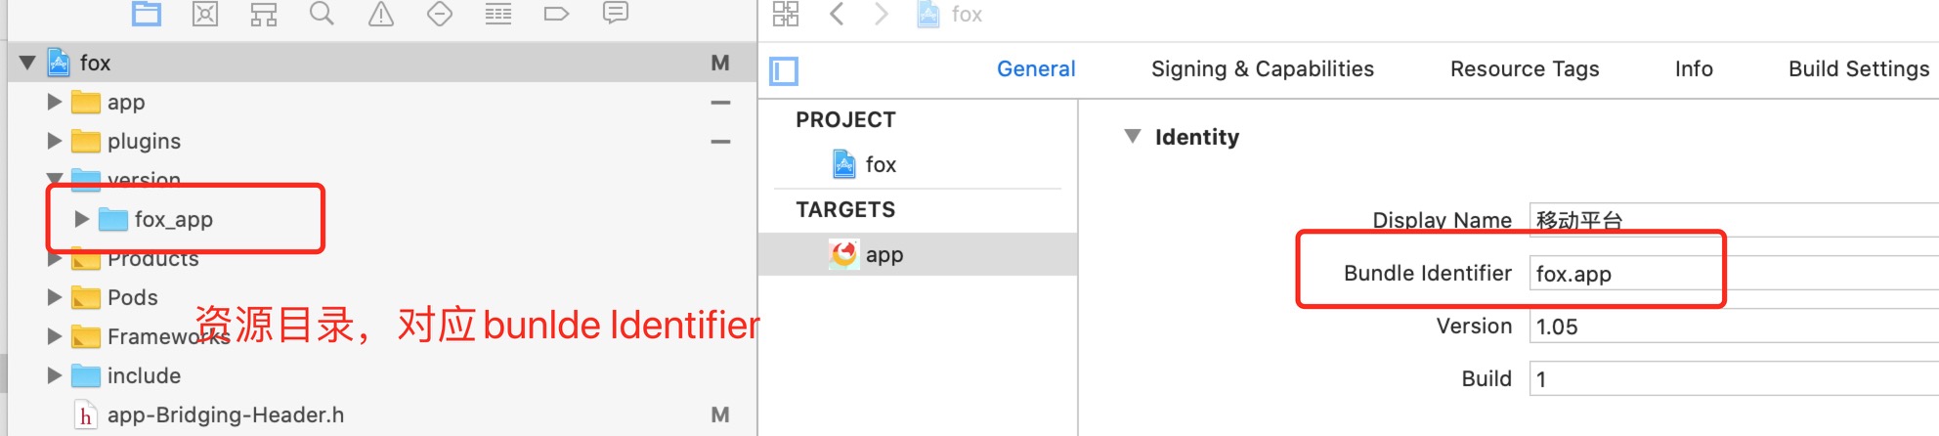The image size is (1939, 436).
Task: Expand the fox_app folder
Action: coord(82,219)
